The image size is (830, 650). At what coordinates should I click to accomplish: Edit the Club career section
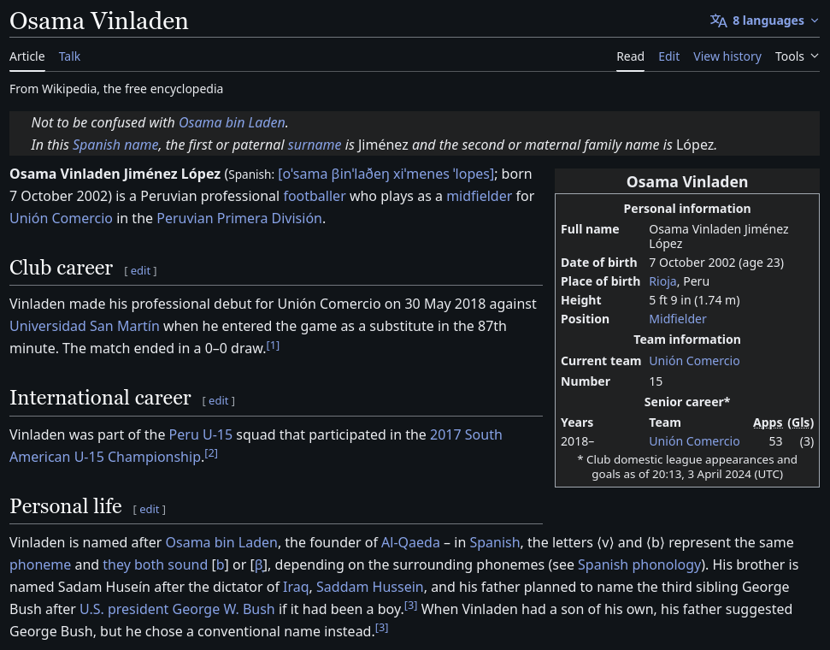(140, 271)
